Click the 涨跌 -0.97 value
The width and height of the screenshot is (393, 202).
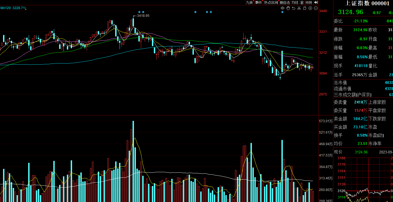coord(363,39)
